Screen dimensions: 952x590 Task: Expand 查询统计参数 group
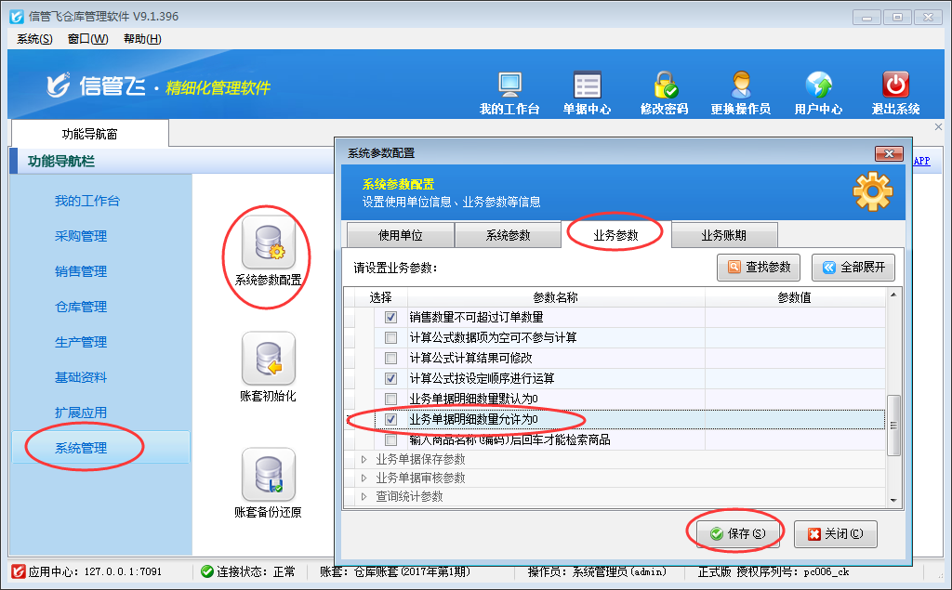point(364,497)
